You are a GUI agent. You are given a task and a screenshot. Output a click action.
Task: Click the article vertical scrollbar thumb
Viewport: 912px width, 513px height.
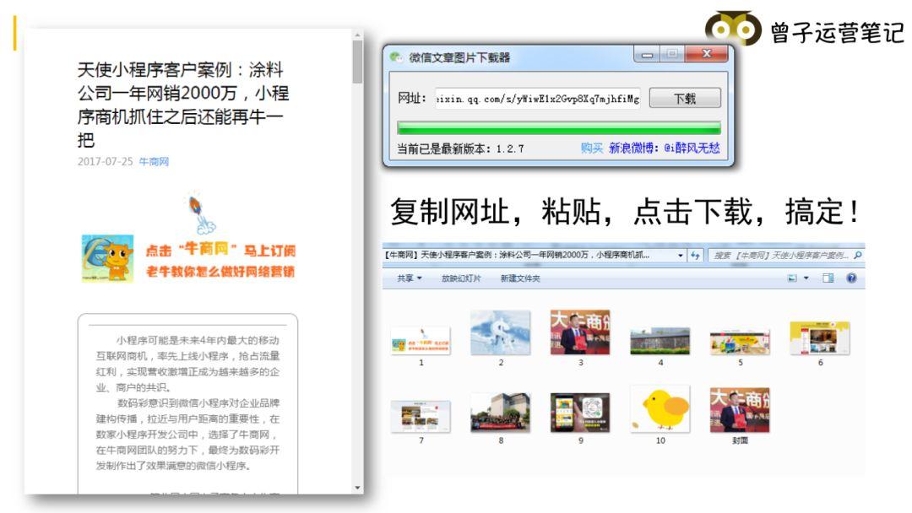coord(357,62)
